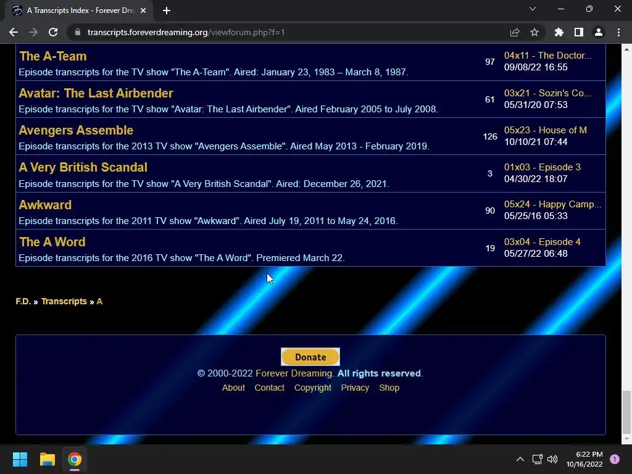
Task: Go back to the previous page
Action: pyautogui.click(x=14, y=32)
